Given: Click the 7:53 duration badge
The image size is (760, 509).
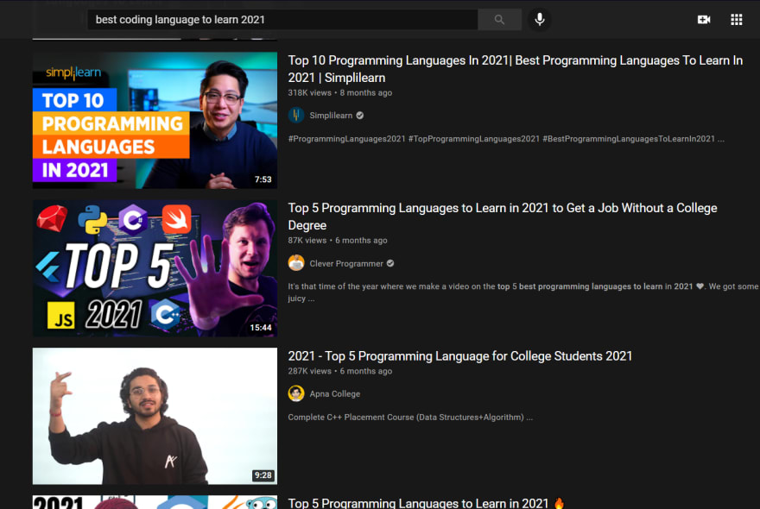Looking at the screenshot, I should point(263,179).
